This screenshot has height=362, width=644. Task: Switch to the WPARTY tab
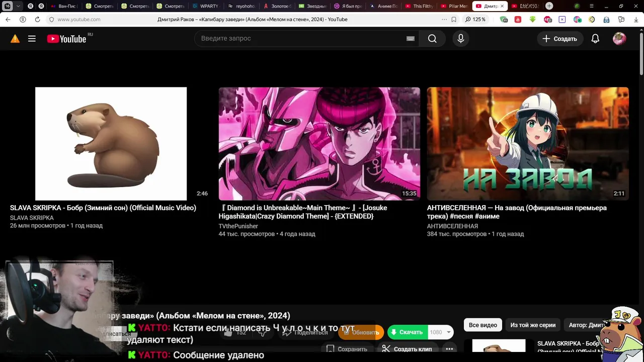click(x=206, y=6)
